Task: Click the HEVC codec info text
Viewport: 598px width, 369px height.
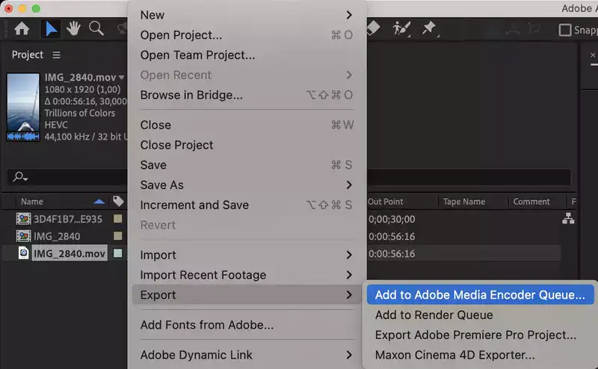Action: (x=56, y=125)
